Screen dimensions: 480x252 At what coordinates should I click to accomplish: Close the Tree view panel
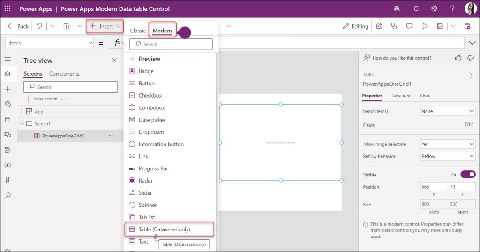click(114, 61)
